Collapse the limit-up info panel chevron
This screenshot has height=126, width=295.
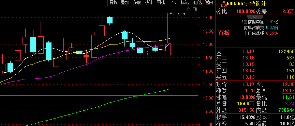(255, 17)
